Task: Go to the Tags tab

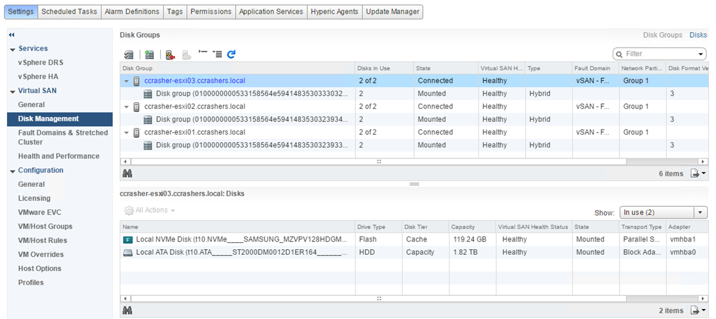Action: coord(175,12)
